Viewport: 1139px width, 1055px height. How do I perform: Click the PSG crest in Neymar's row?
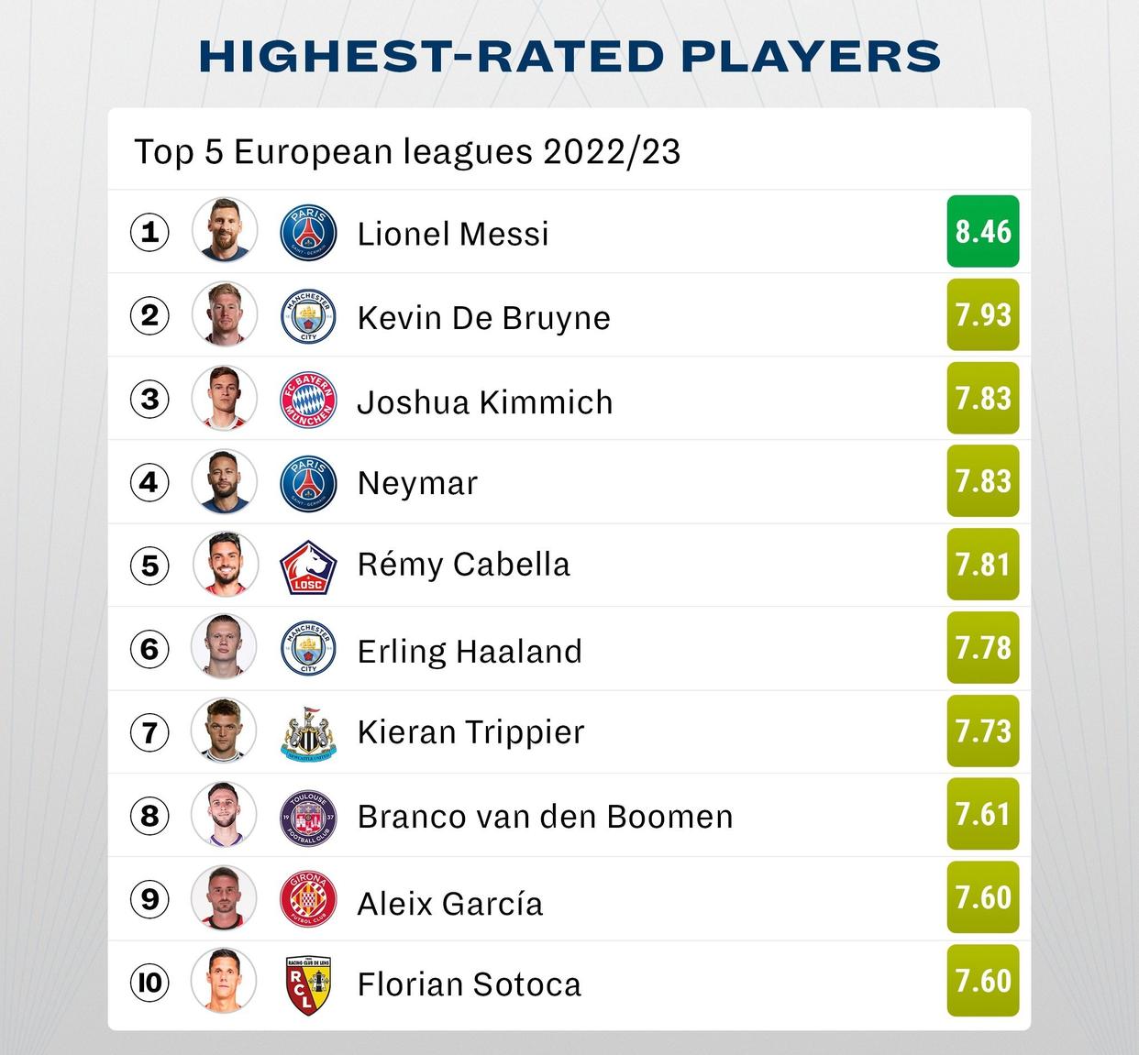coord(308,483)
